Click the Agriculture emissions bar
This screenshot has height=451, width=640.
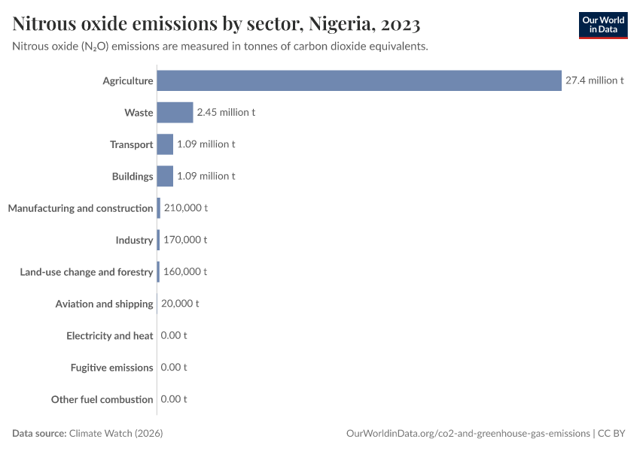pyautogui.click(x=358, y=80)
